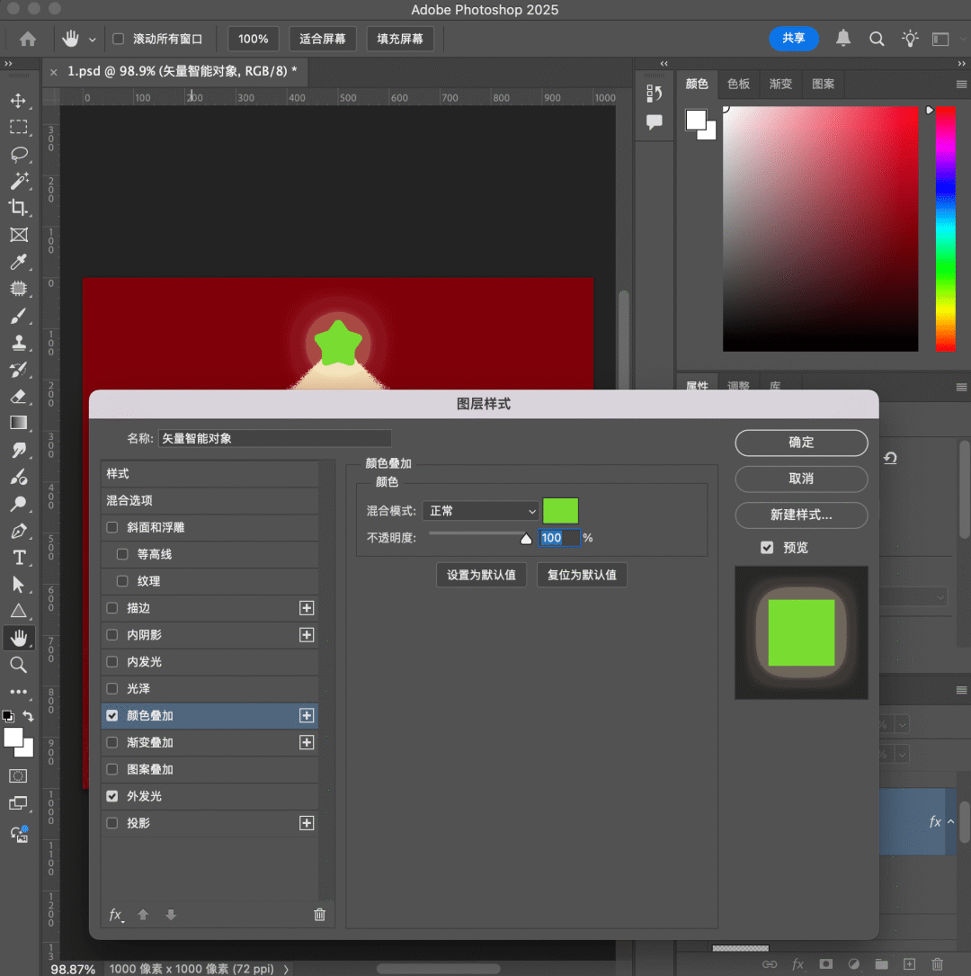Click the 名称 layer name input field

click(274, 438)
